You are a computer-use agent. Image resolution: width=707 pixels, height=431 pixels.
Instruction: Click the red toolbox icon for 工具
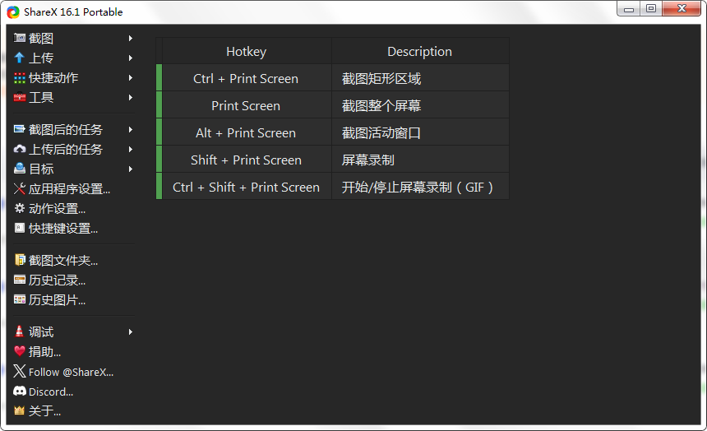click(20, 98)
